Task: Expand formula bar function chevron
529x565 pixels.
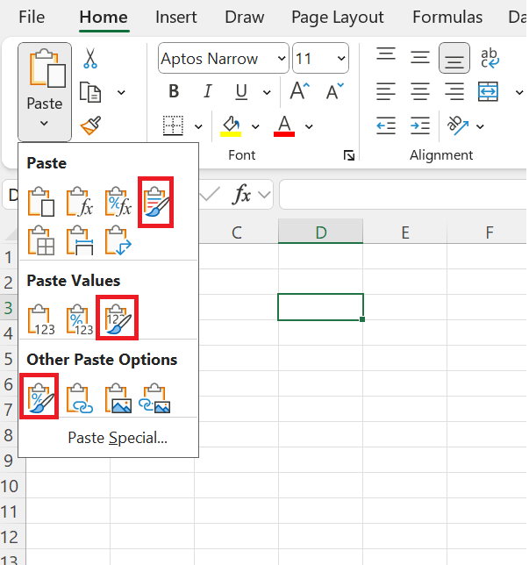Action: (264, 195)
